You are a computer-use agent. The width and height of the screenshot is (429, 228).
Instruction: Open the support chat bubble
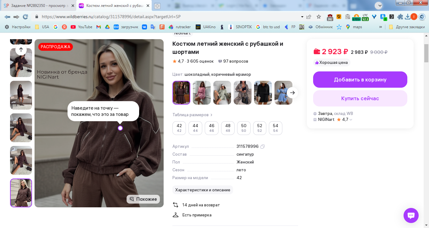coord(411,215)
